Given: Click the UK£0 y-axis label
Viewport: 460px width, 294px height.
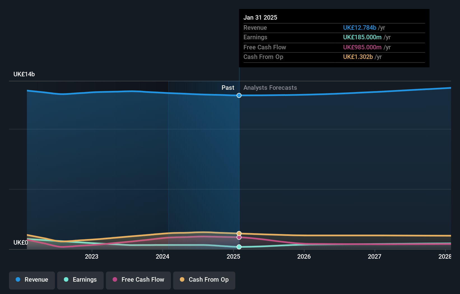Looking at the screenshot, I should pyautogui.click(x=21, y=242).
